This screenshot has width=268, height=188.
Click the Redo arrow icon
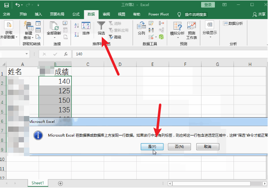click(x=28, y=5)
